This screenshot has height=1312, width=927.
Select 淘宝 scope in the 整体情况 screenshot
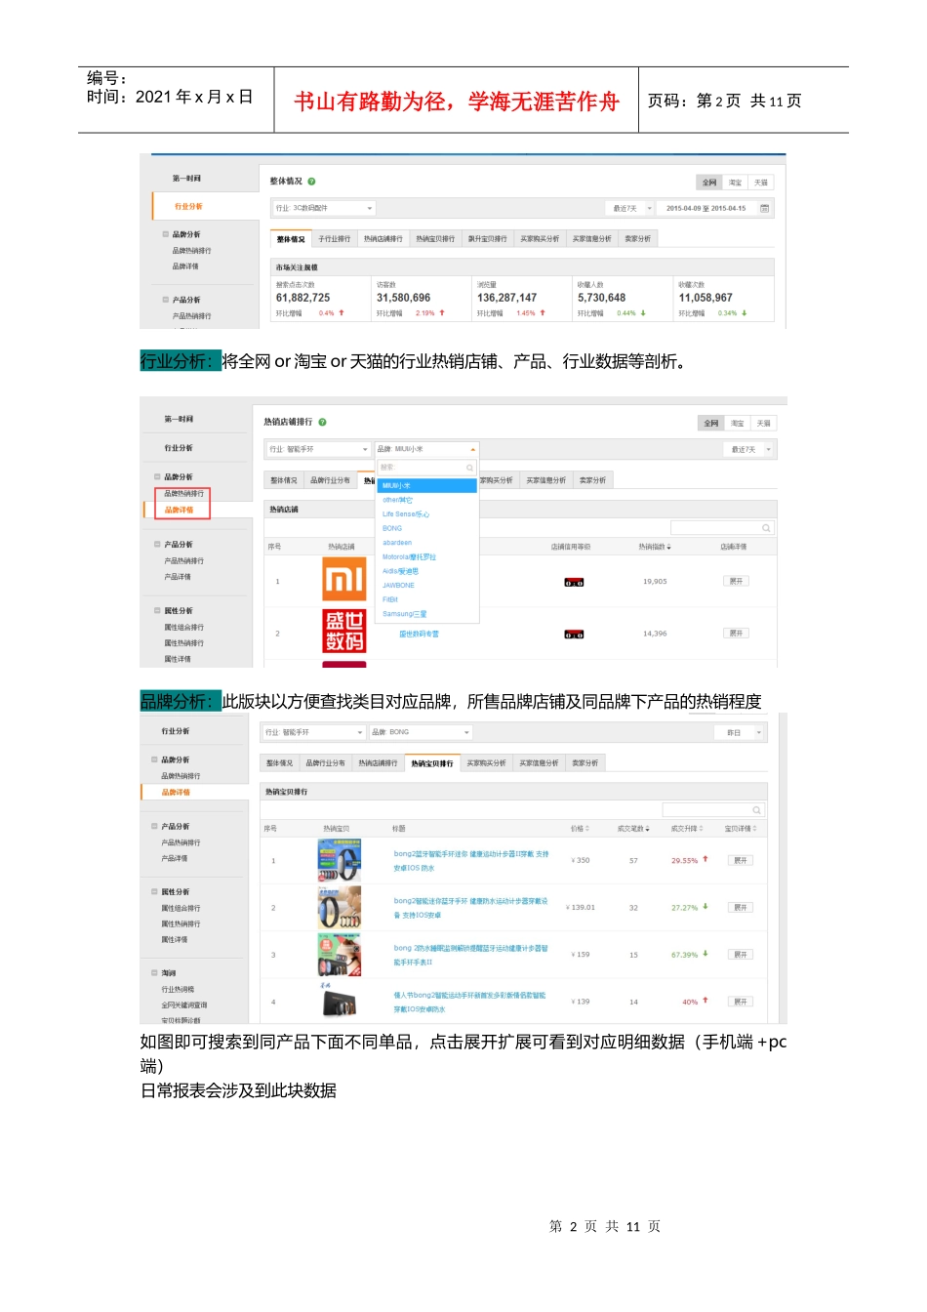[735, 183]
